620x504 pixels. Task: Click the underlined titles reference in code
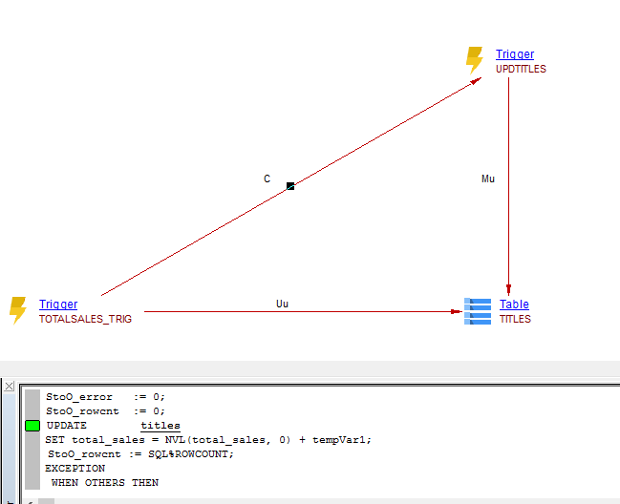[160, 426]
